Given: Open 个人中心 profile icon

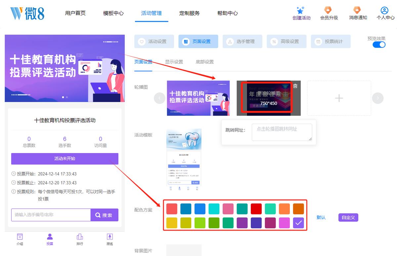Looking at the screenshot, I should [384, 10].
